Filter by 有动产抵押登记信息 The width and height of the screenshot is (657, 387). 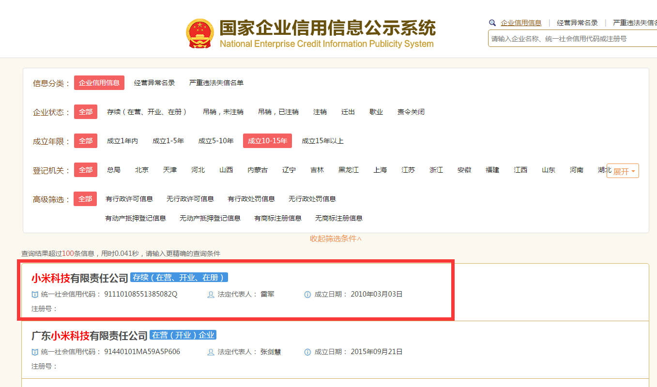(136, 218)
